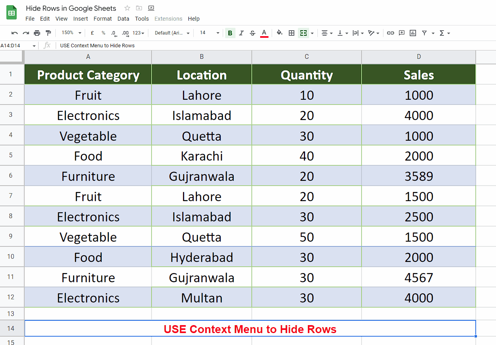Click the cell containing Karachi

tap(202, 155)
